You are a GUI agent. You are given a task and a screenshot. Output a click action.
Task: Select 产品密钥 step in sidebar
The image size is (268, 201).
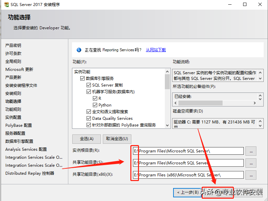click(13, 46)
